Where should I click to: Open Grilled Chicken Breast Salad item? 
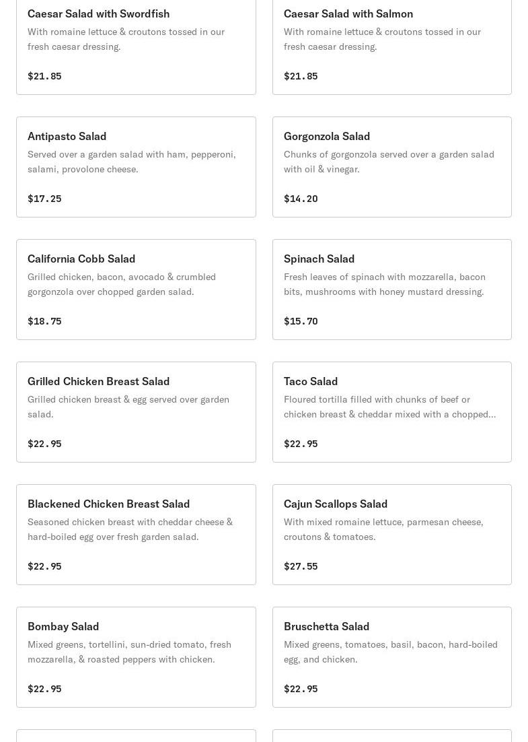[136, 412]
